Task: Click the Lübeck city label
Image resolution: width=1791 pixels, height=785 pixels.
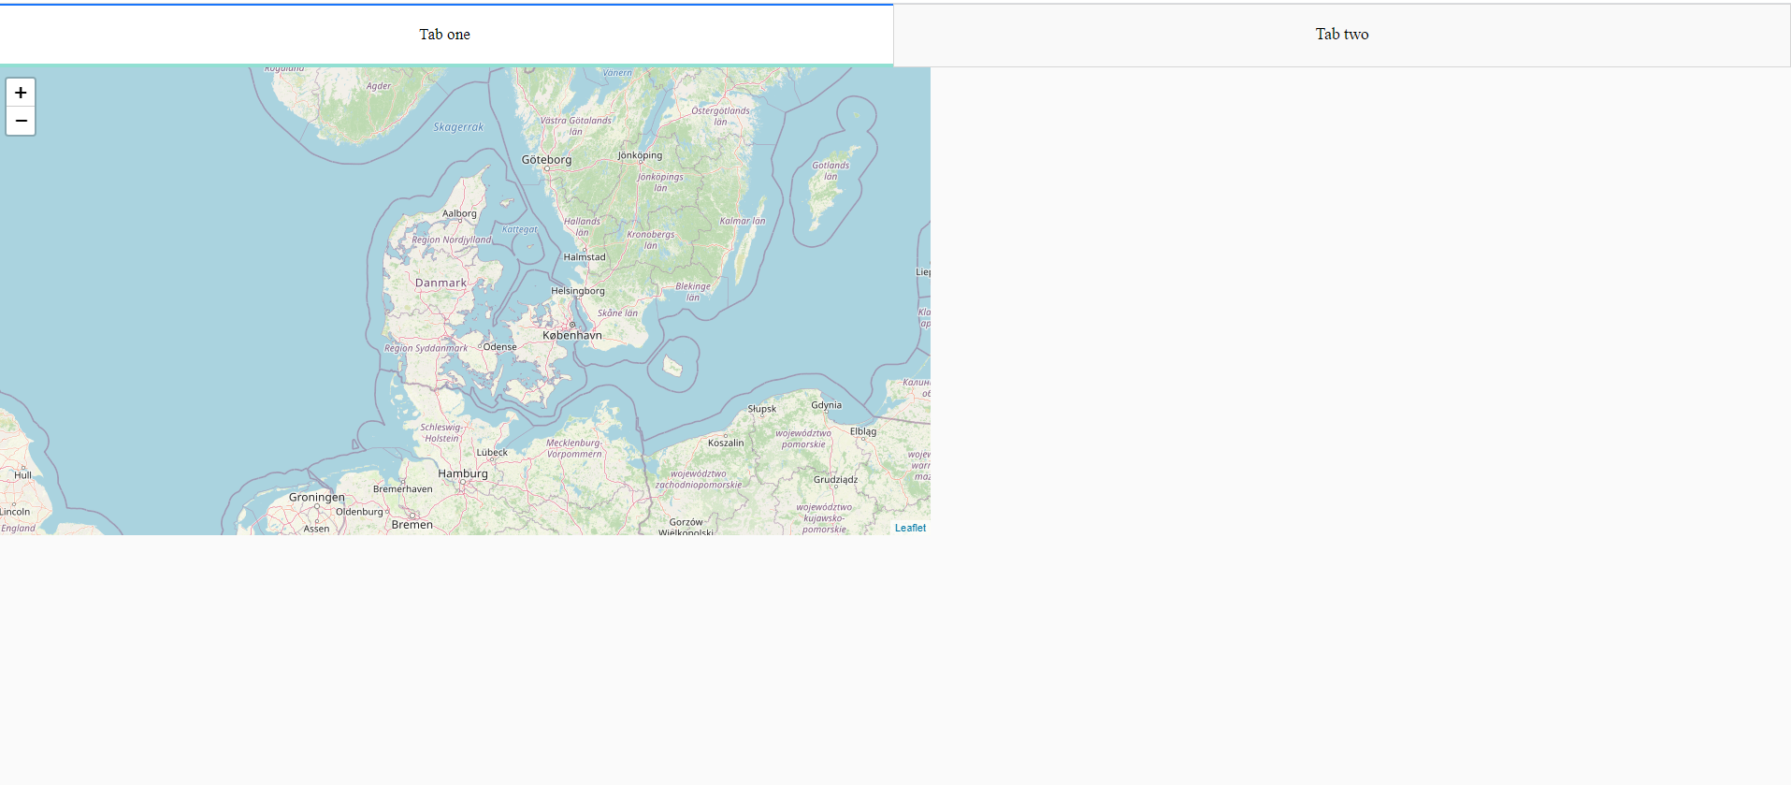Action: [492, 452]
